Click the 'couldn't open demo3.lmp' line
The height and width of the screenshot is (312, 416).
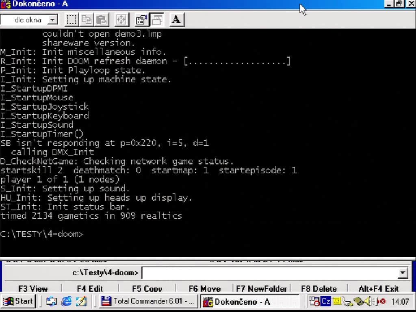tap(102, 34)
